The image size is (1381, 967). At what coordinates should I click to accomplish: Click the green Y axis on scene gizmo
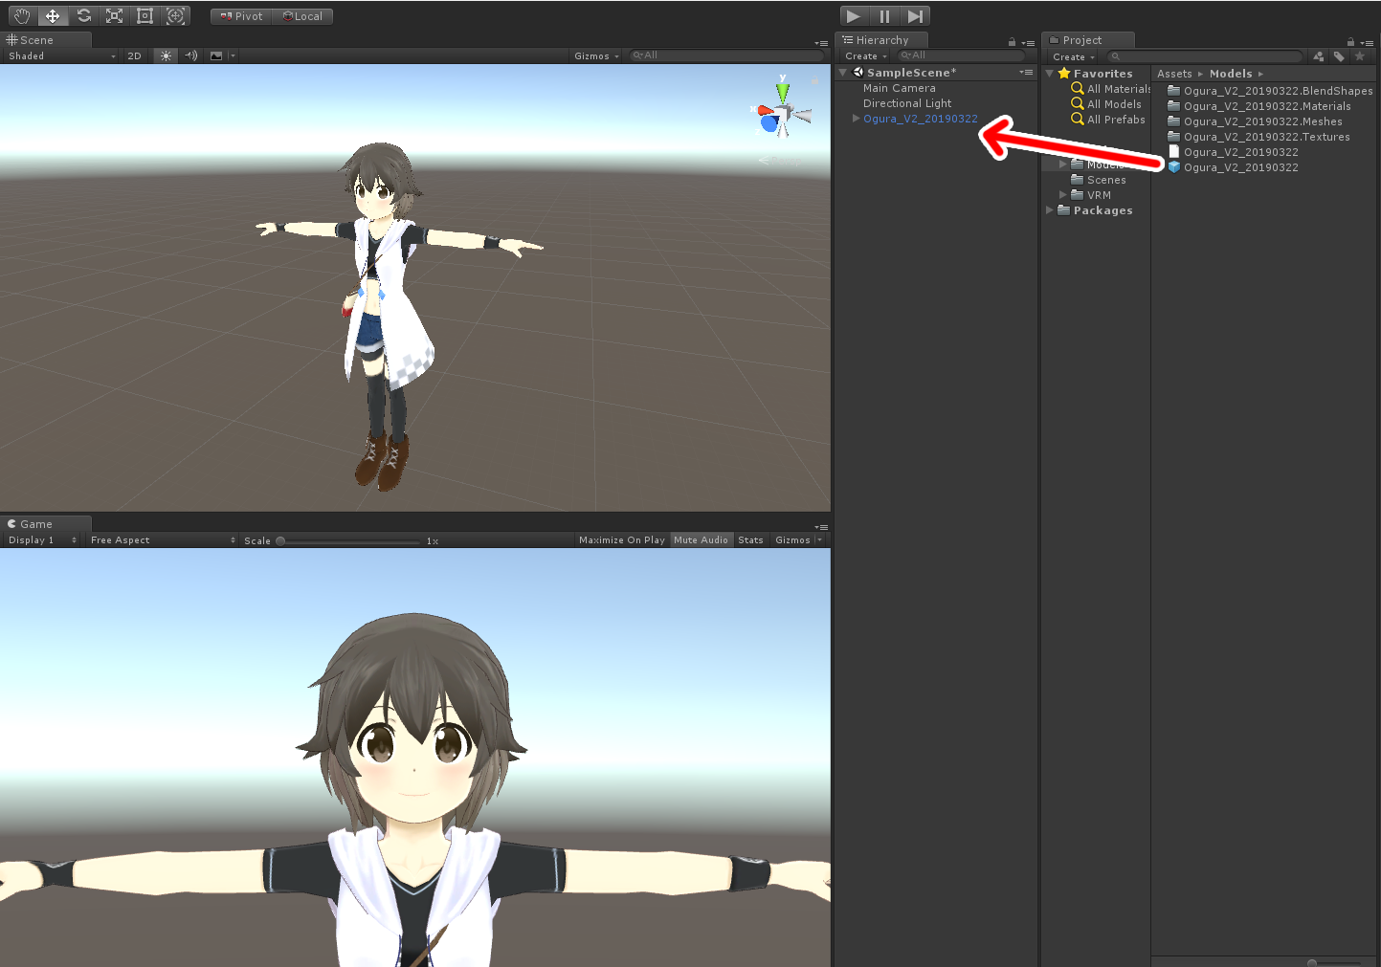(783, 91)
